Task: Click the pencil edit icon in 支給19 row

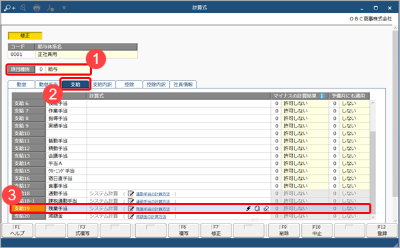Action: tap(248, 208)
